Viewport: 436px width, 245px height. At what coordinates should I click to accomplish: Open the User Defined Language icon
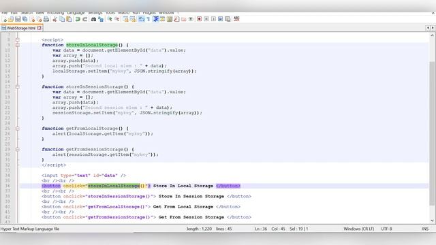tap(162, 19)
